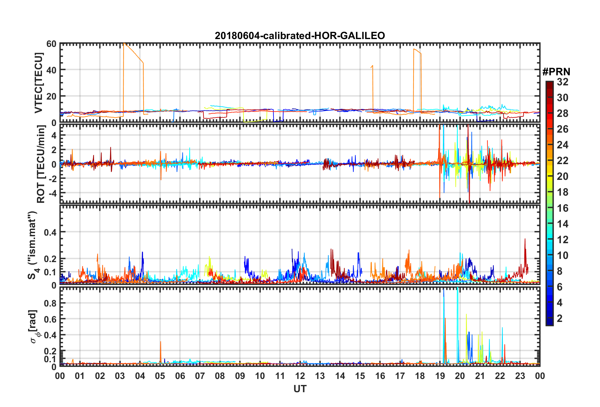Click colorbar tick label 24
600x407 pixels.
click(563, 145)
